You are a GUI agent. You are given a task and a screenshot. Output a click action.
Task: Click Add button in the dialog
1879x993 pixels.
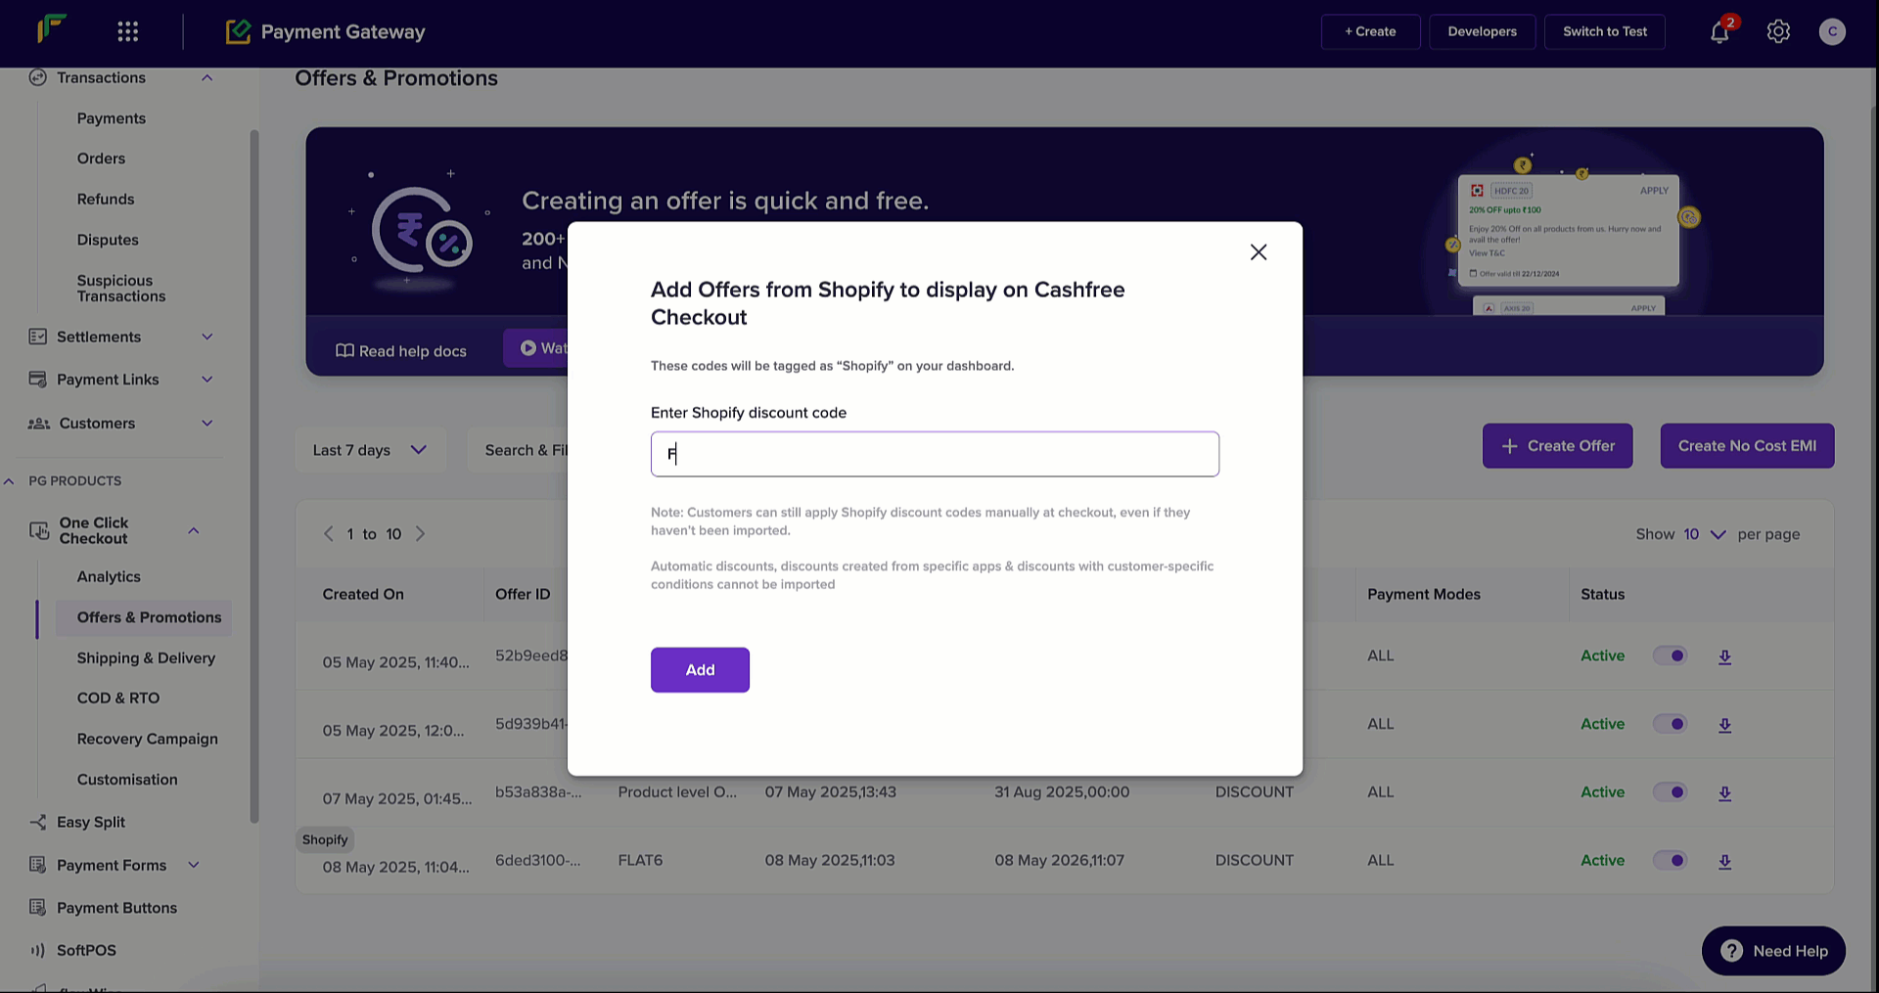point(700,670)
